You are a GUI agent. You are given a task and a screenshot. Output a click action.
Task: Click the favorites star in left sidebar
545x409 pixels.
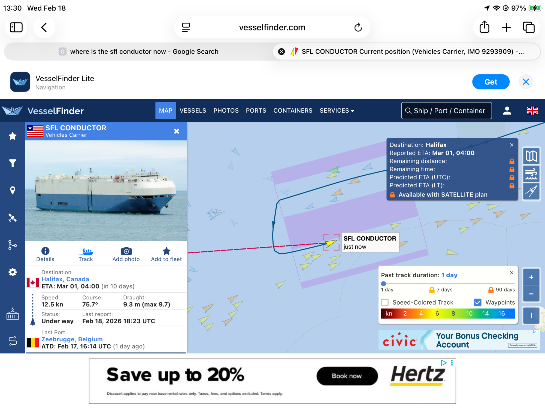(13, 136)
